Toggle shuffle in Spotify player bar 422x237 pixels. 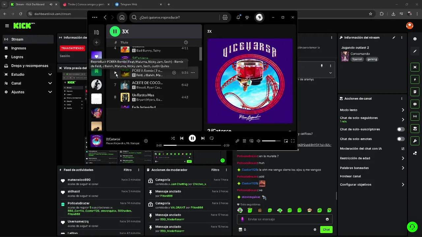pos(173,138)
